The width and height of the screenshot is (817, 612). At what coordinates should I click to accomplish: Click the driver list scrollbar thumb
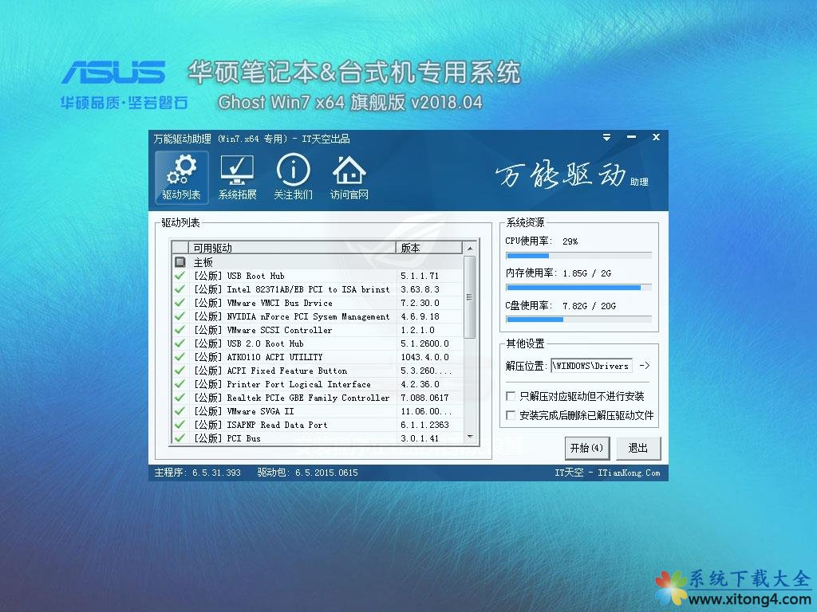point(470,297)
